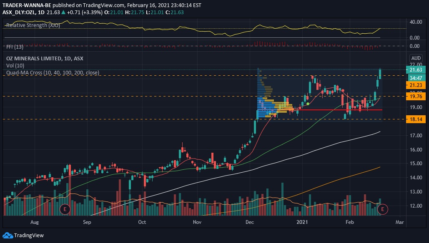Click the Mar label on time axis
The width and height of the screenshot is (429, 243).
399,222
